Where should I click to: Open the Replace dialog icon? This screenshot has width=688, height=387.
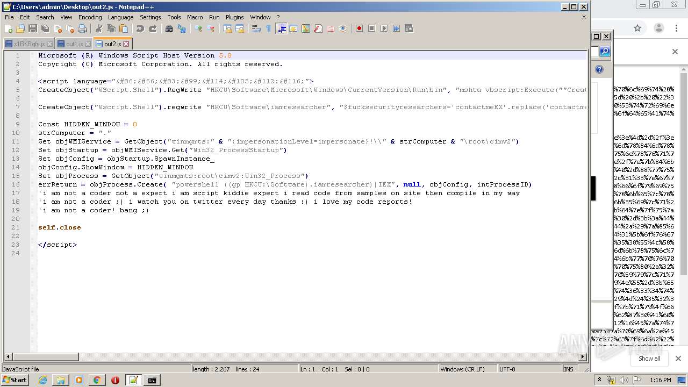pyautogui.click(x=181, y=28)
